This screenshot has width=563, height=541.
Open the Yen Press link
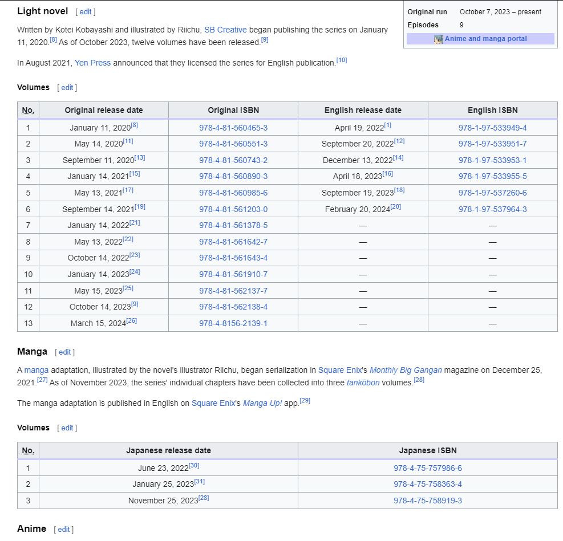point(92,63)
